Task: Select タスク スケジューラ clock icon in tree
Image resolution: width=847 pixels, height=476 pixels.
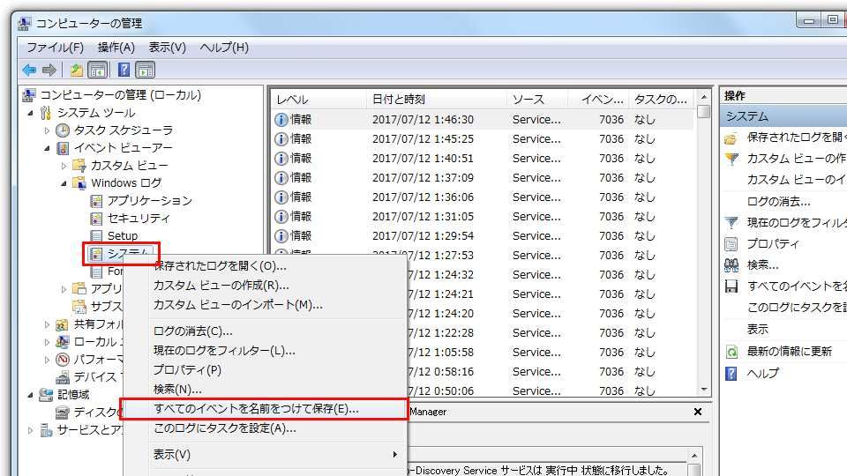Action: point(63,130)
